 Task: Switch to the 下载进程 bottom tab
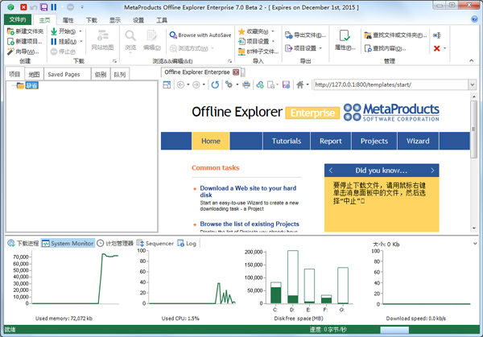(23, 244)
